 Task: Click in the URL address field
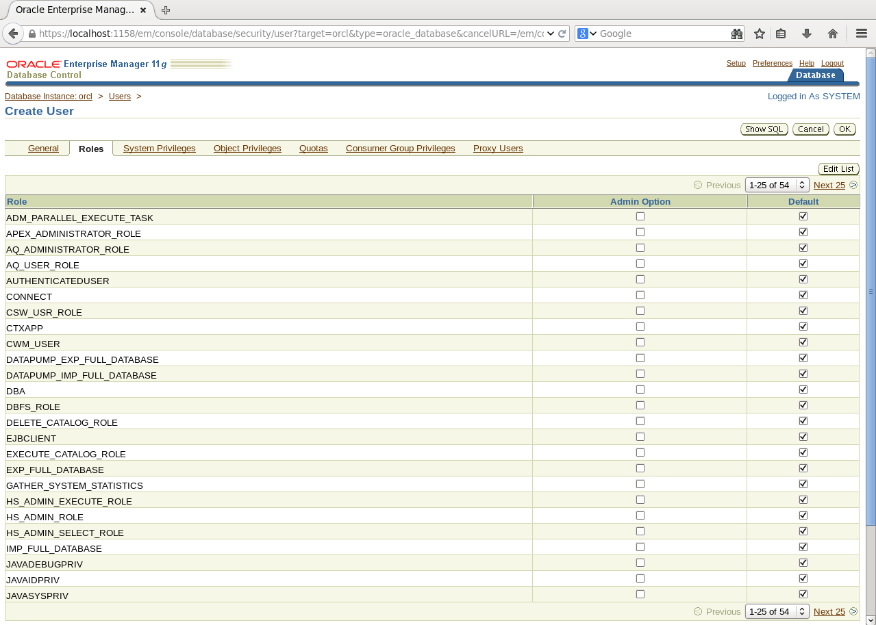tap(291, 34)
